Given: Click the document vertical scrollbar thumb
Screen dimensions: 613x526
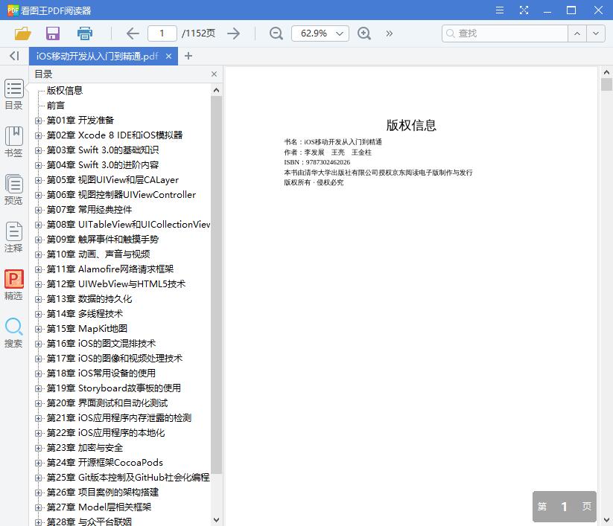Looking at the screenshot, I should (606, 84).
